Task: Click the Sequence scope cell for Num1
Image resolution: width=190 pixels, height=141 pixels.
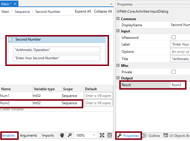Action: point(72,96)
